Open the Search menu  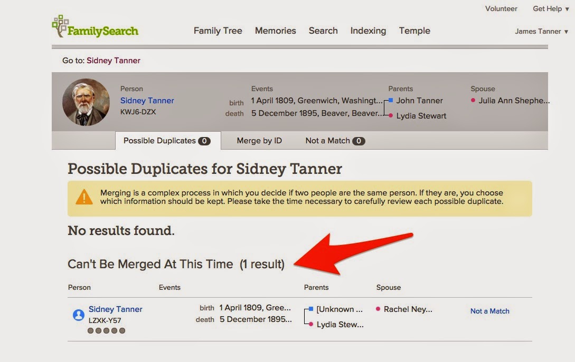tap(323, 31)
